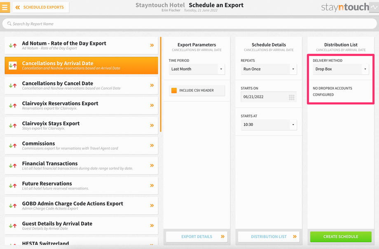379x249 pixels.
Task: Open Starts At time dropdown 10:30
Action: [x=269, y=125]
